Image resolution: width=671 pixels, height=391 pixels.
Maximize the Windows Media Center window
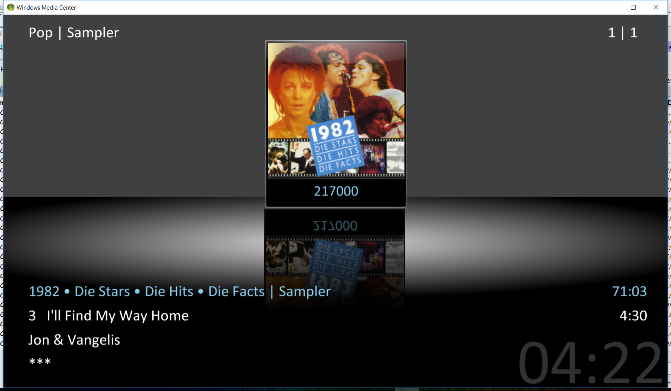[633, 7]
